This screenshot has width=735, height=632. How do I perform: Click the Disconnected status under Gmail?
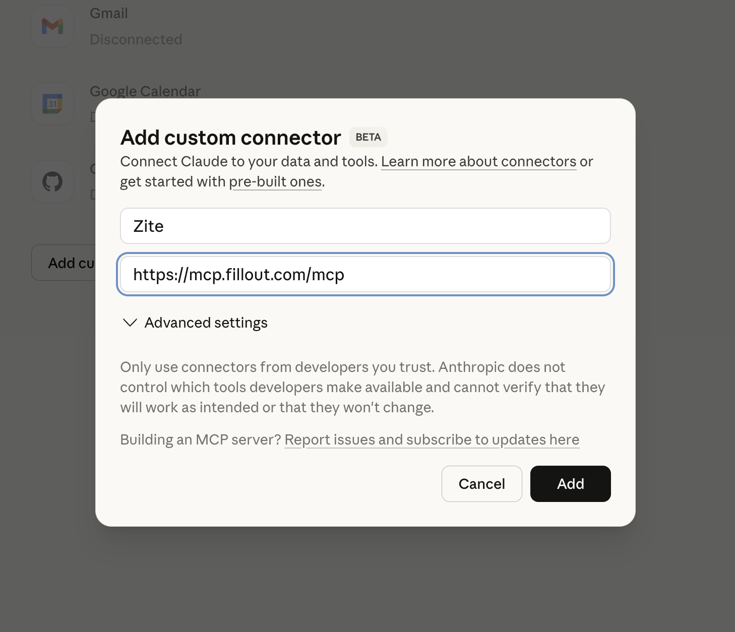pos(136,39)
